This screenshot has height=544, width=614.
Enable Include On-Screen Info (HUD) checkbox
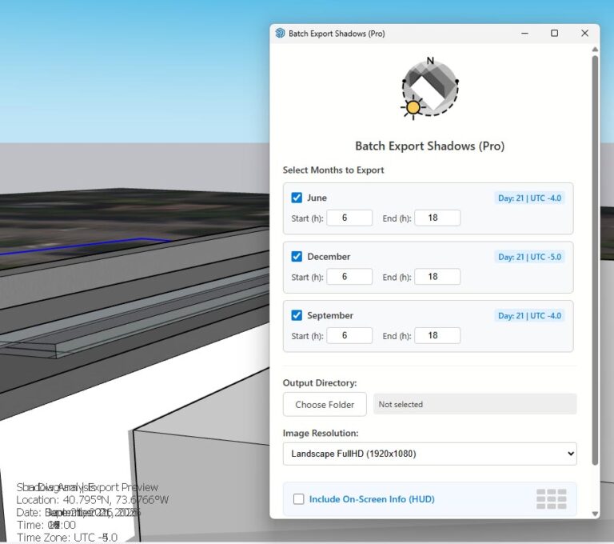point(298,499)
